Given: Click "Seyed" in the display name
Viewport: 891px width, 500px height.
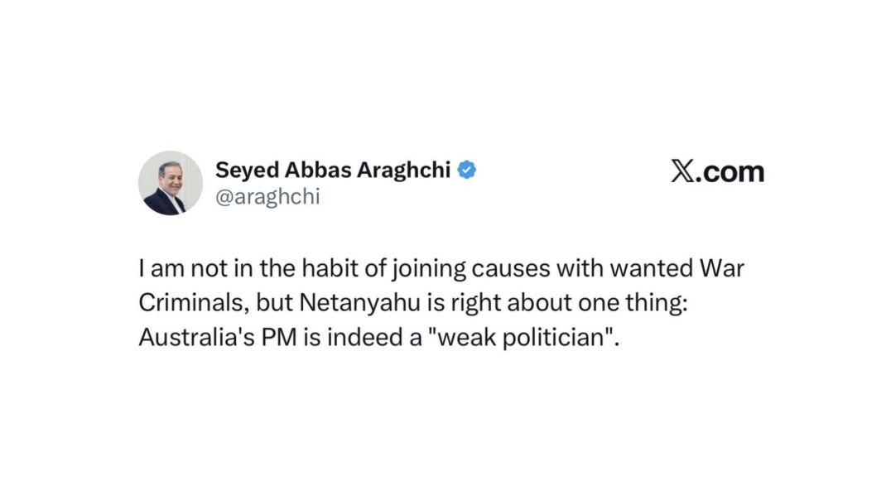Looking at the screenshot, I should tap(248, 171).
